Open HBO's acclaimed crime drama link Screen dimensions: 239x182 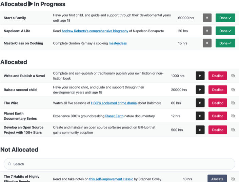114,103
